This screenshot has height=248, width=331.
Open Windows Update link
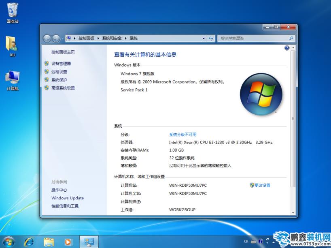pos(68,198)
